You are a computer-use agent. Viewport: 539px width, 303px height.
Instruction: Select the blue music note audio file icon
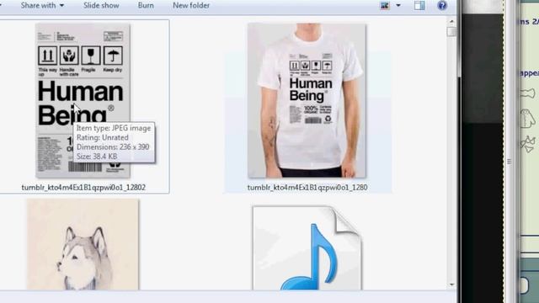[307, 247]
